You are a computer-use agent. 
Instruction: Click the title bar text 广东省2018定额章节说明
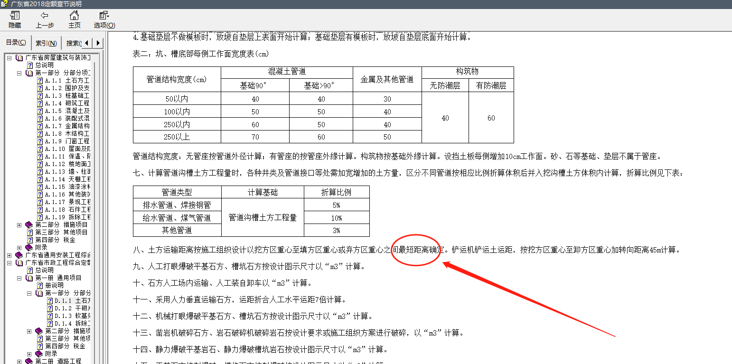pos(46,4)
